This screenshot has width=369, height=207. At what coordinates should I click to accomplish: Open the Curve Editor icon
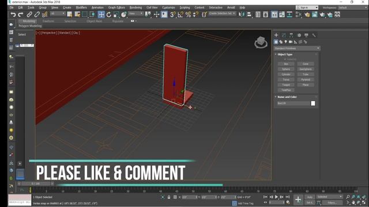(x=282, y=14)
